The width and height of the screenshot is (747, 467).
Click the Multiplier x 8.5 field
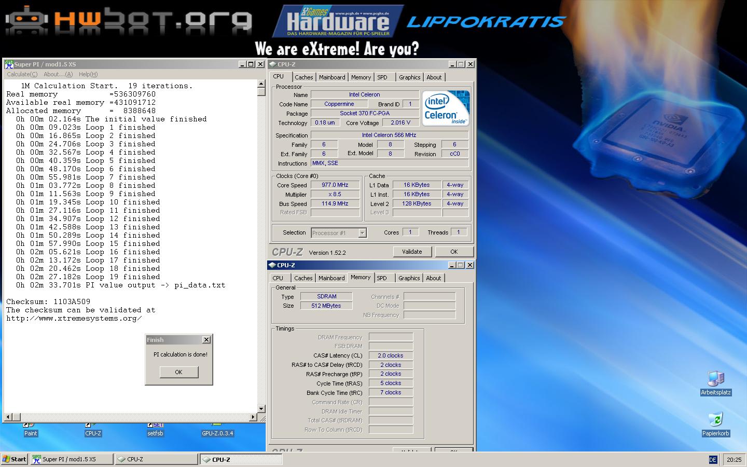click(x=335, y=194)
